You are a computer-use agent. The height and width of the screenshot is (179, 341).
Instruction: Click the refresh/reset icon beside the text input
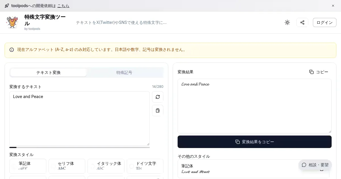pyautogui.click(x=157, y=97)
